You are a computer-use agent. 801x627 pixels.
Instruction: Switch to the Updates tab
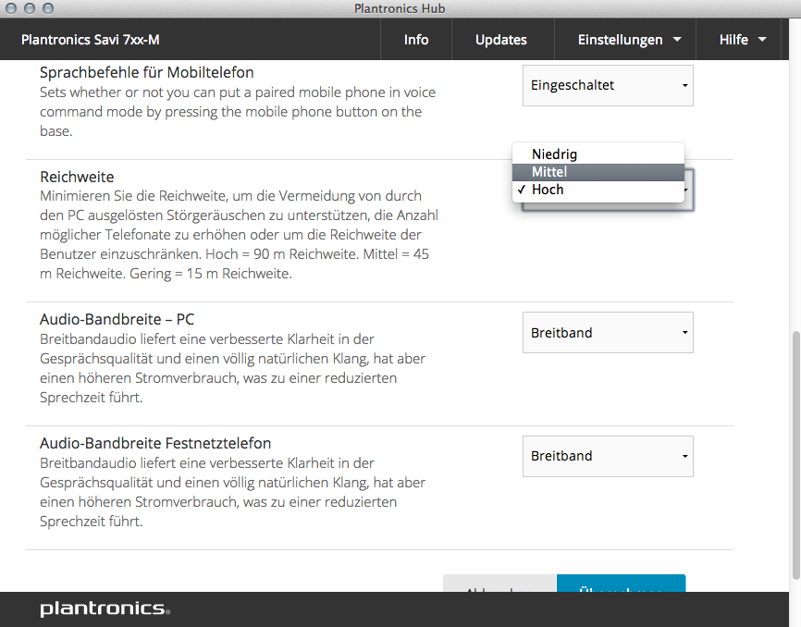click(x=500, y=40)
